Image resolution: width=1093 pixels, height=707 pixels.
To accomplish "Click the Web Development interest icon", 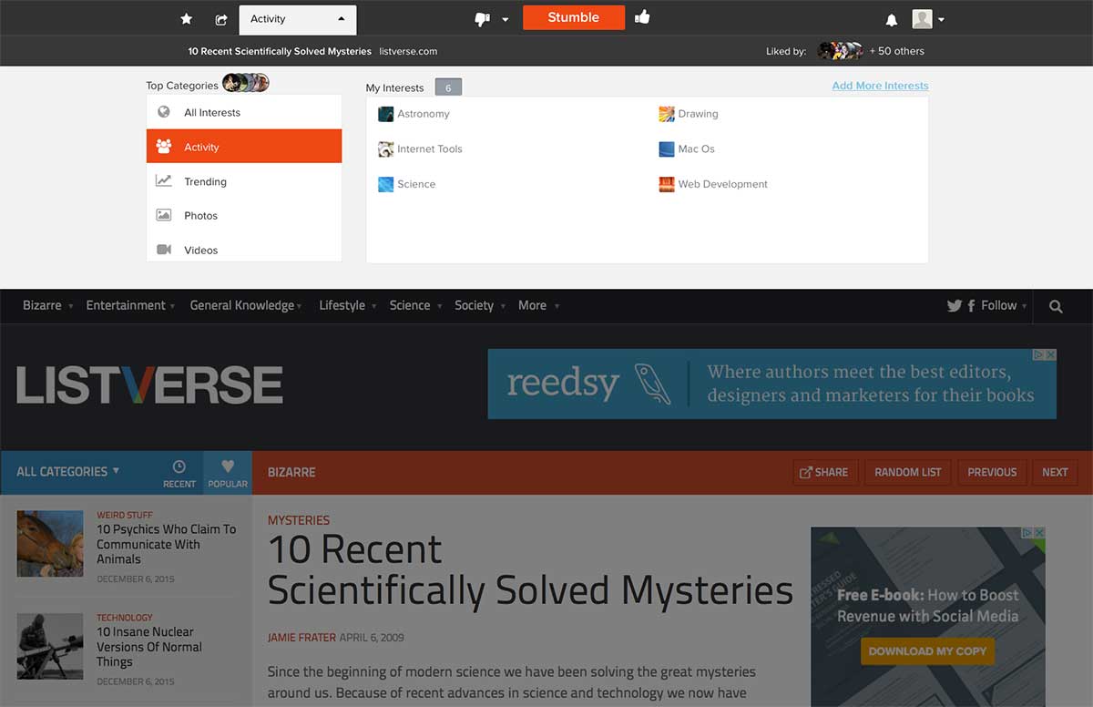I will [667, 184].
